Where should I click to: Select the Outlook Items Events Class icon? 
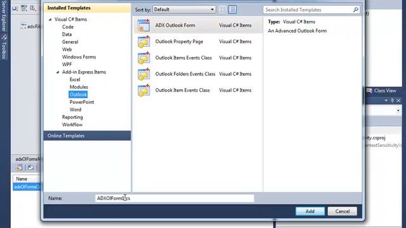coord(144,58)
